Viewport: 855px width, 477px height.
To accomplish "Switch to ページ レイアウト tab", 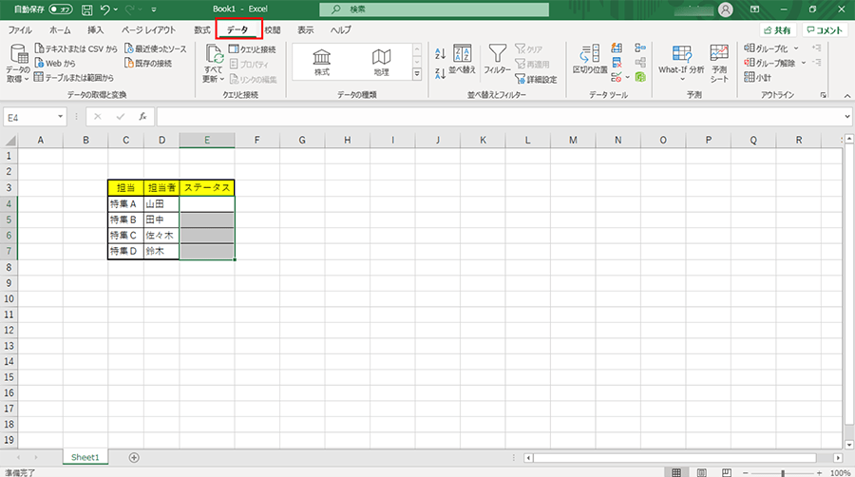I will tap(148, 30).
